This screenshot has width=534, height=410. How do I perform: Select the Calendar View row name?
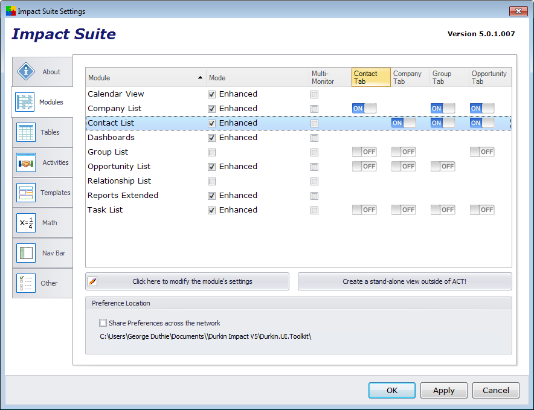(x=116, y=94)
